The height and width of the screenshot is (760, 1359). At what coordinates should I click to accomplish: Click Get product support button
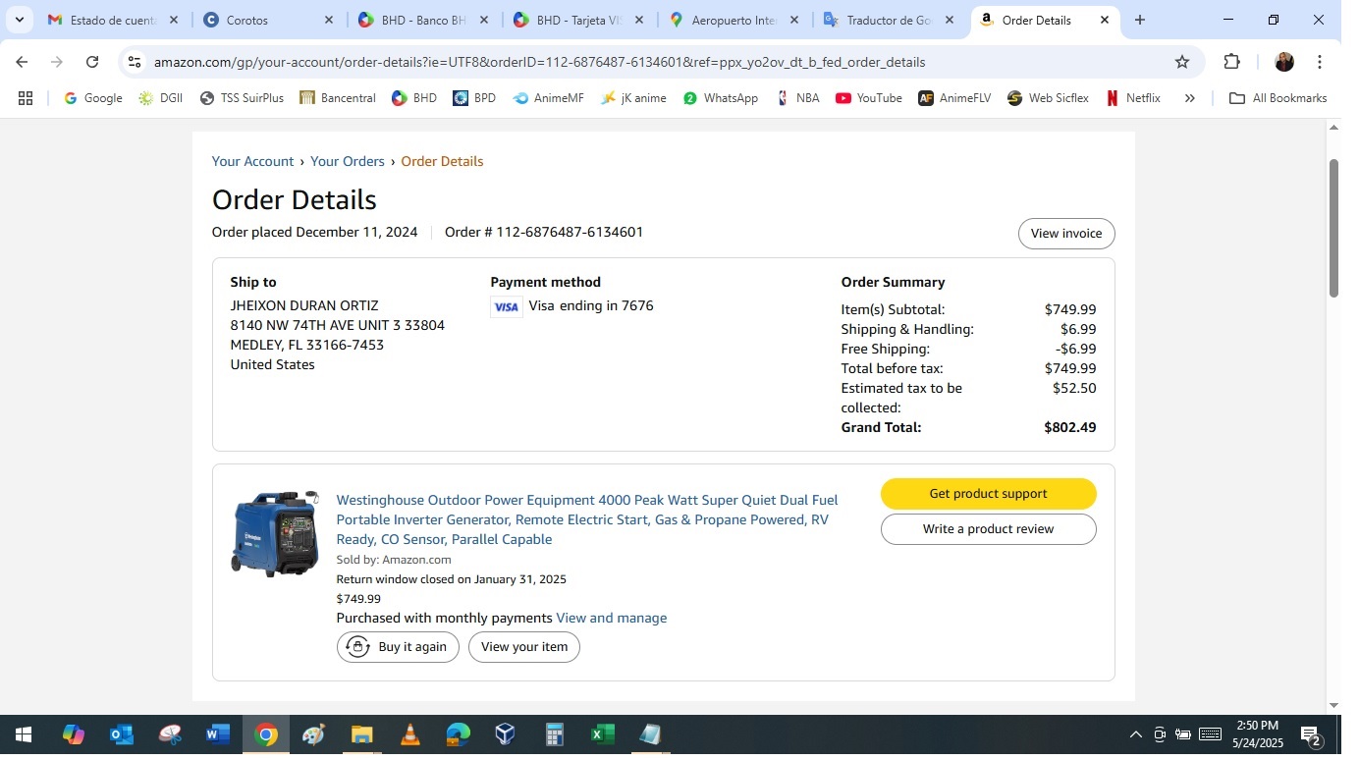pyautogui.click(x=988, y=494)
